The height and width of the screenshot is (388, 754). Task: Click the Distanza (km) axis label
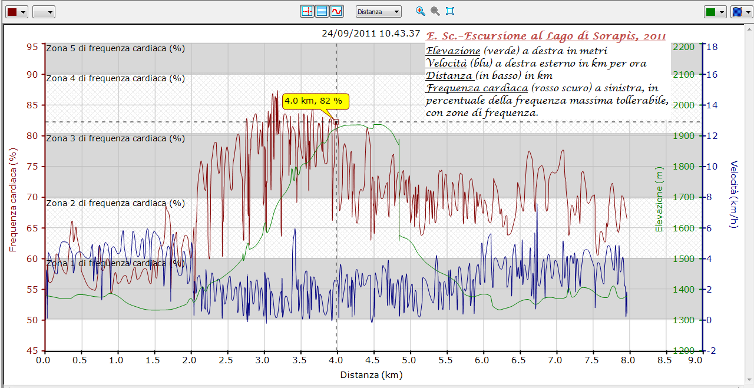[371, 374]
